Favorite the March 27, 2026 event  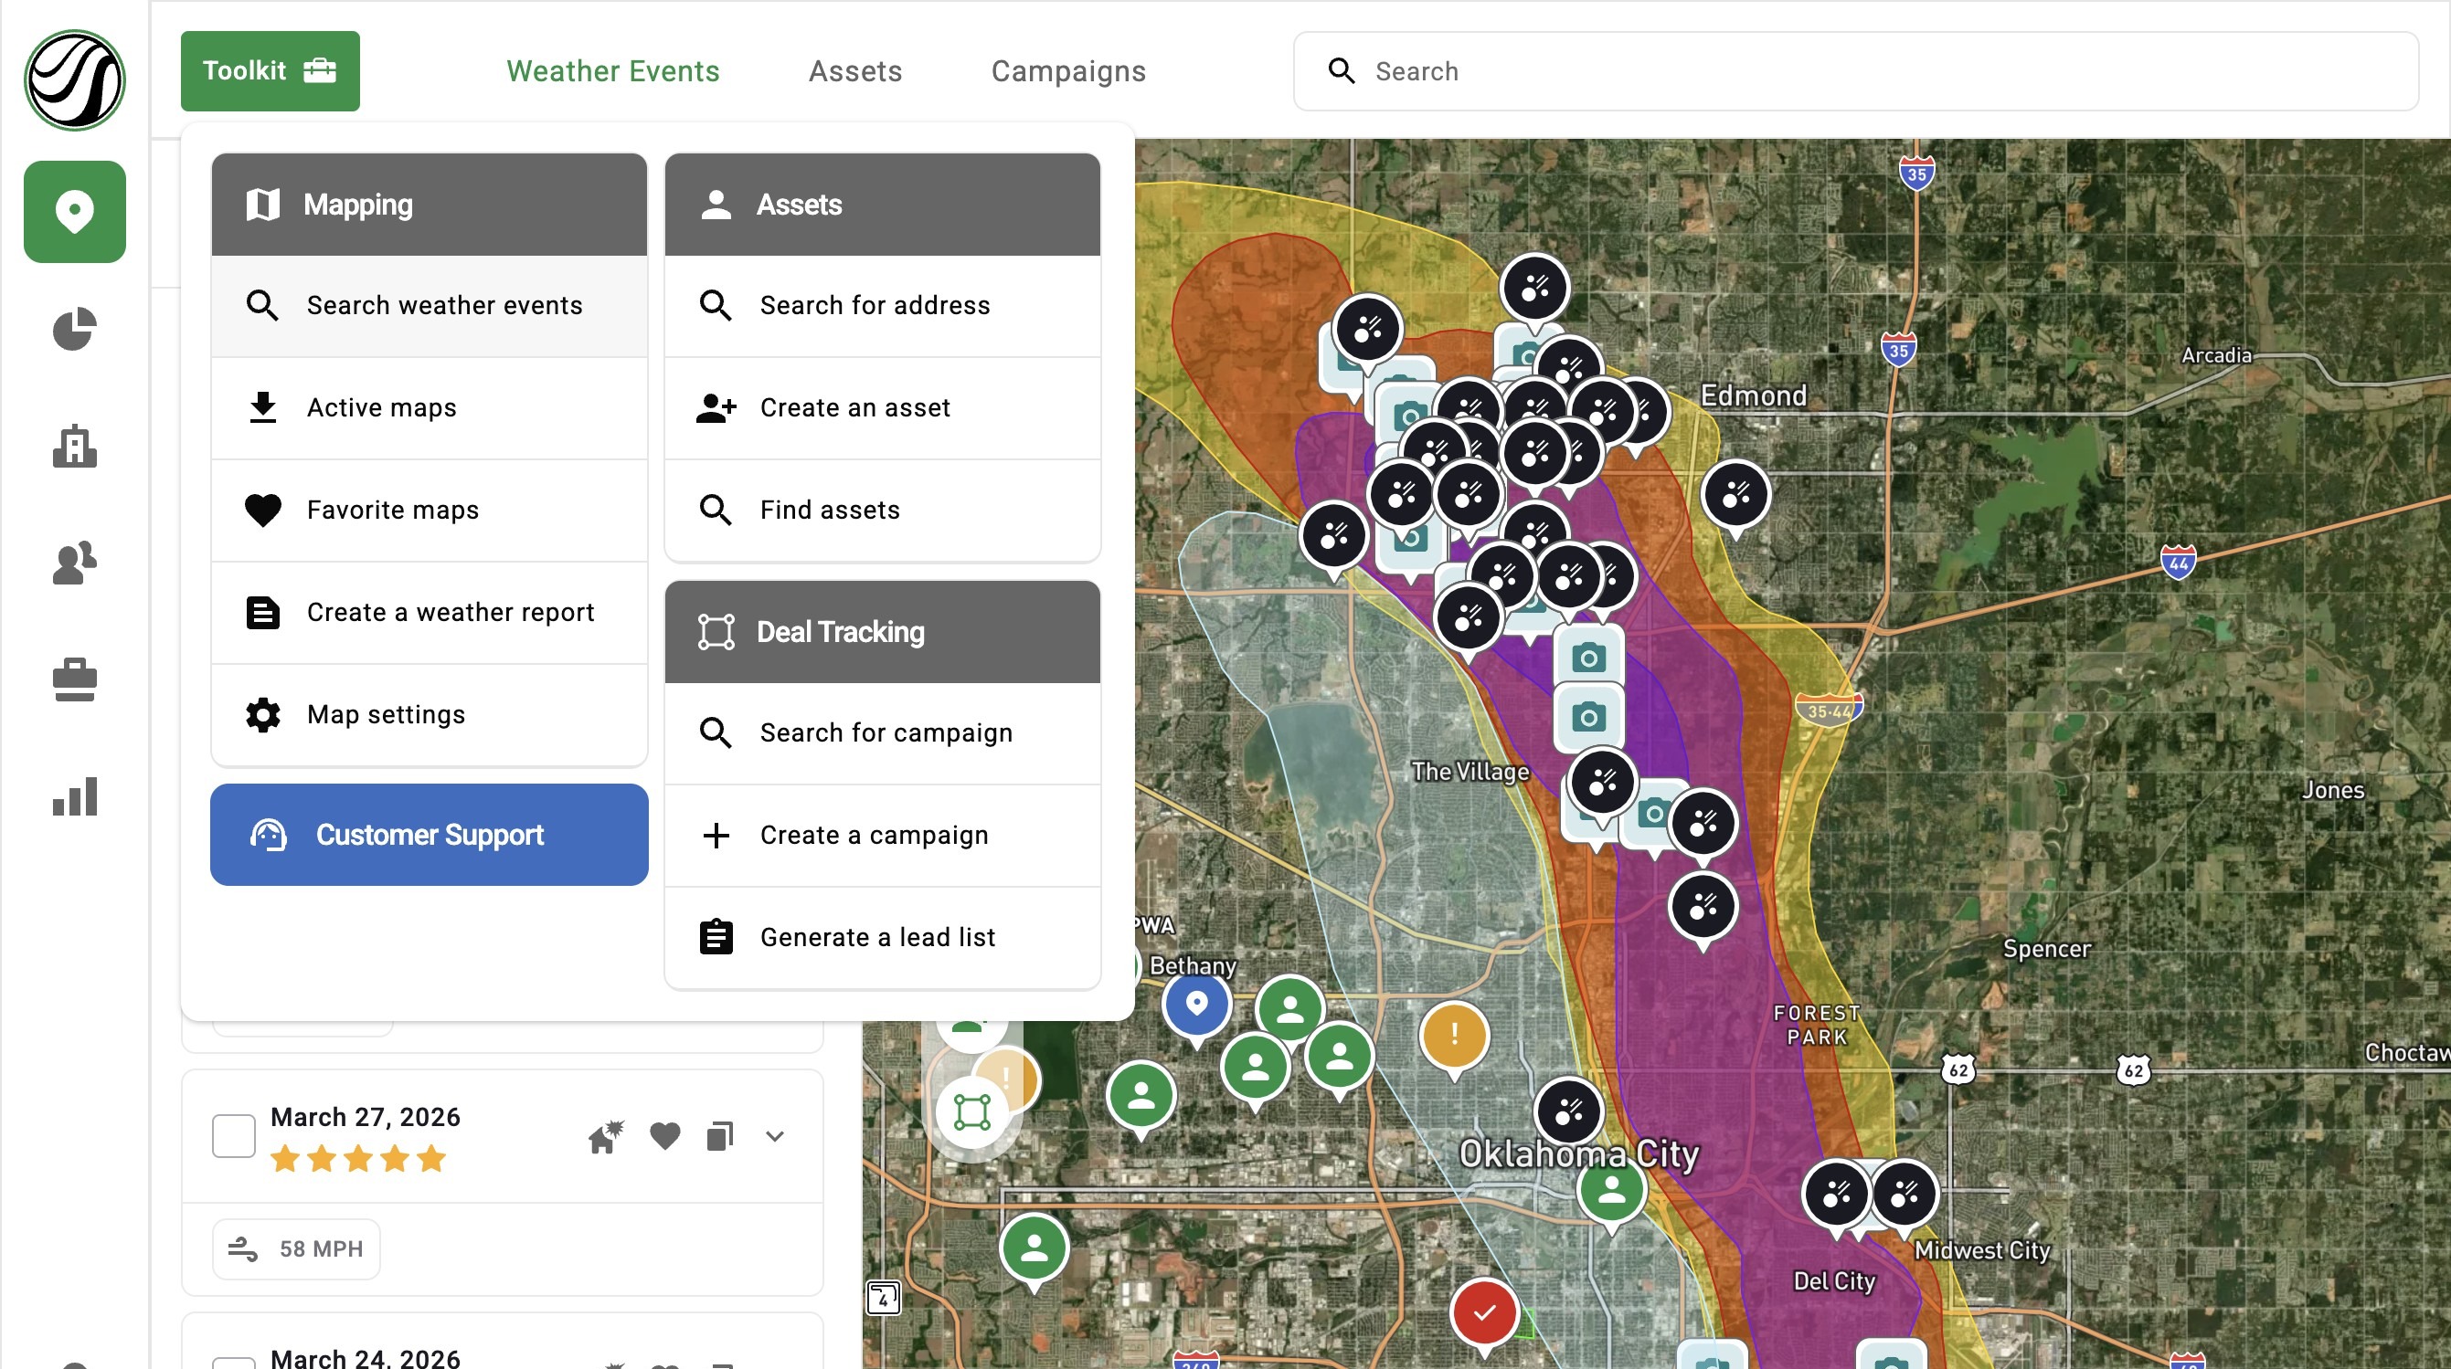(x=664, y=1135)
